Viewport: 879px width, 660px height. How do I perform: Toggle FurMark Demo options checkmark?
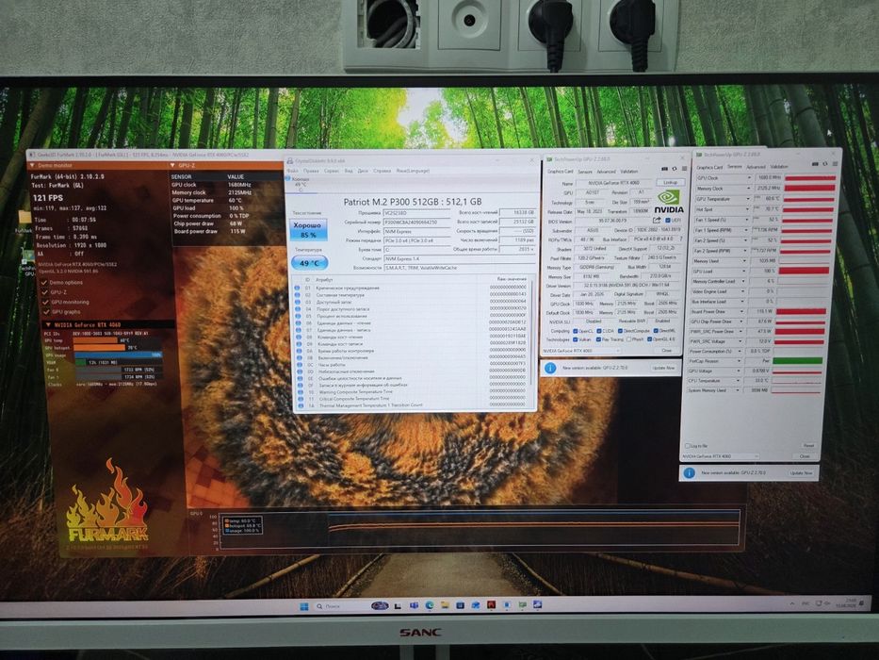coord(44,282)
